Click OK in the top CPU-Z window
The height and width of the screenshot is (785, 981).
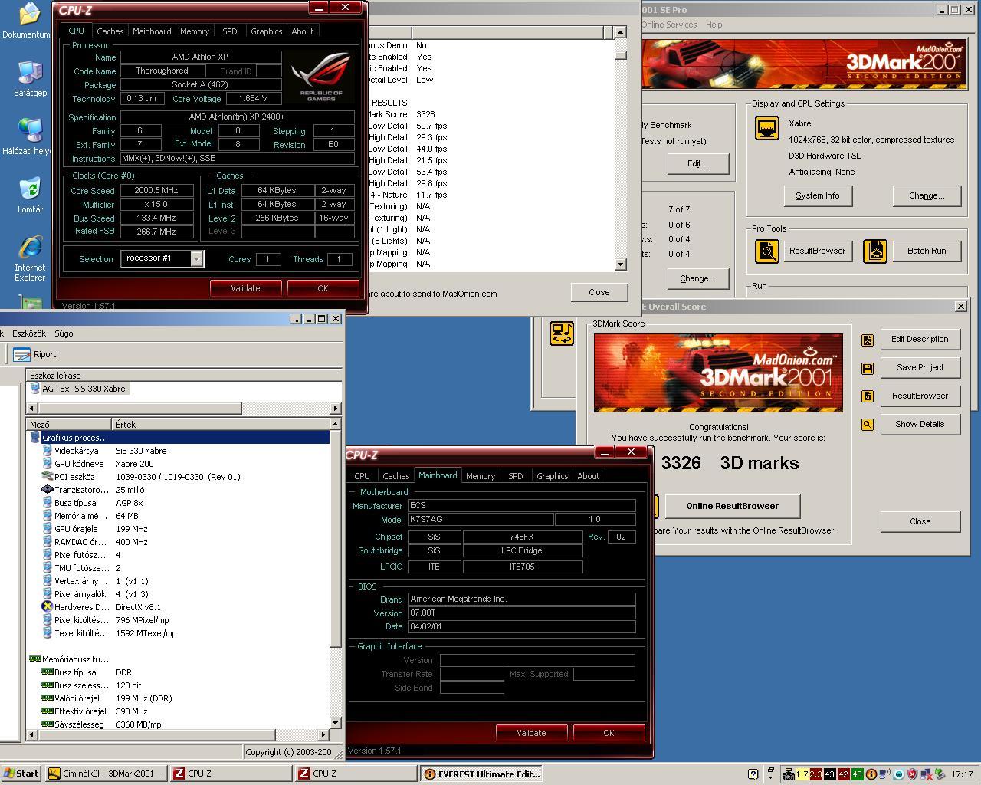tap(323, 288)
